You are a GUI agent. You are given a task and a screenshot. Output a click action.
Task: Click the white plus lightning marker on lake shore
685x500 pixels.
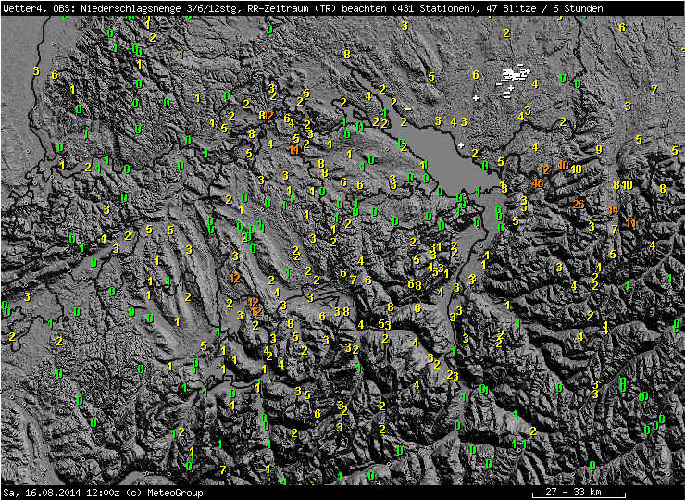tap(460, 145)
